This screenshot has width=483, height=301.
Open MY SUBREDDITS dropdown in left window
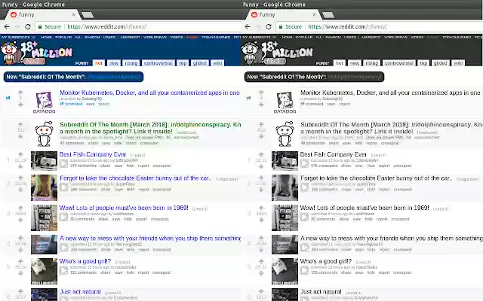click(x=18, y=37)
